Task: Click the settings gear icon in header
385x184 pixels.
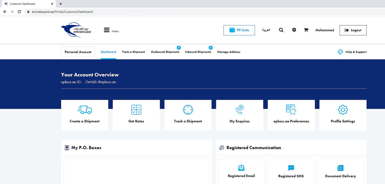Action: pos(294,30)
